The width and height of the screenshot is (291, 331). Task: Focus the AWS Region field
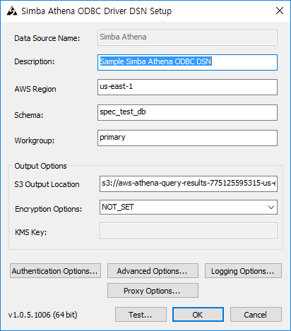(187, 88)
